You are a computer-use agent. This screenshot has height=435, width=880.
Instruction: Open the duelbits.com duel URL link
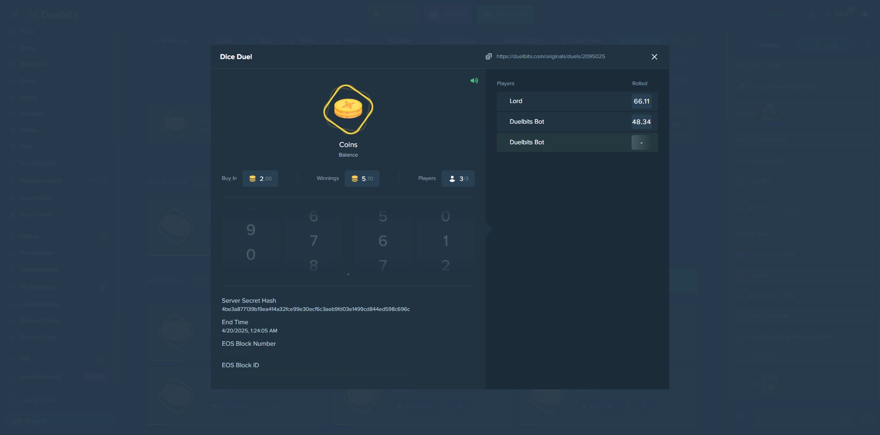[550, 56]
